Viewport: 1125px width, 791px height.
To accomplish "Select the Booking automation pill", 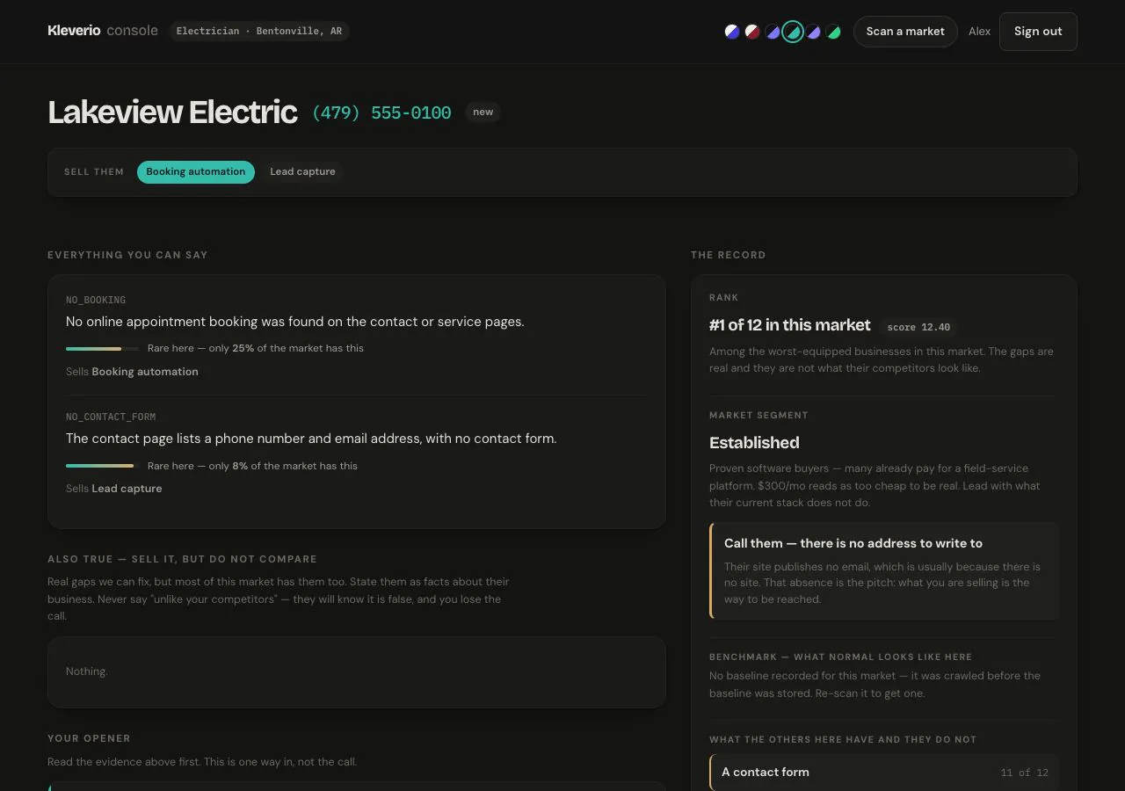I will (x=196, y=171).
